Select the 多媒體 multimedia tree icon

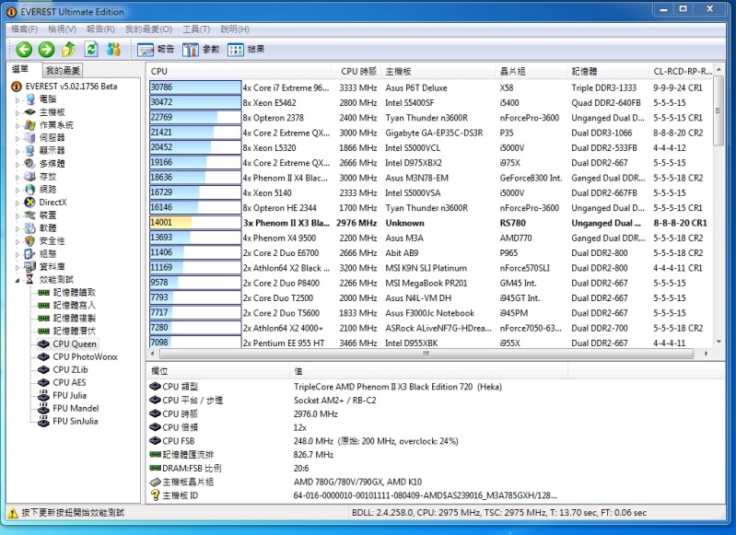pyautogui.click(x=30, y=163)
